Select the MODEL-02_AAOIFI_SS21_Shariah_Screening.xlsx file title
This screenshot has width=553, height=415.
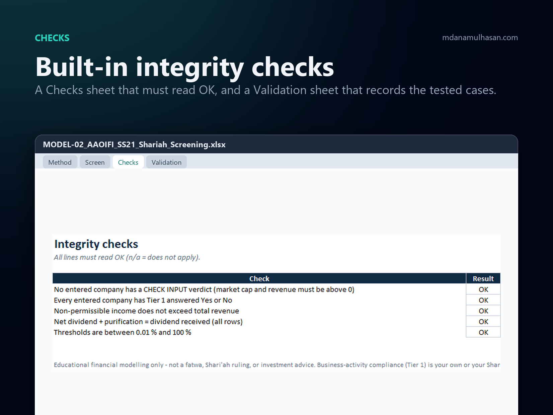[134, 145]
